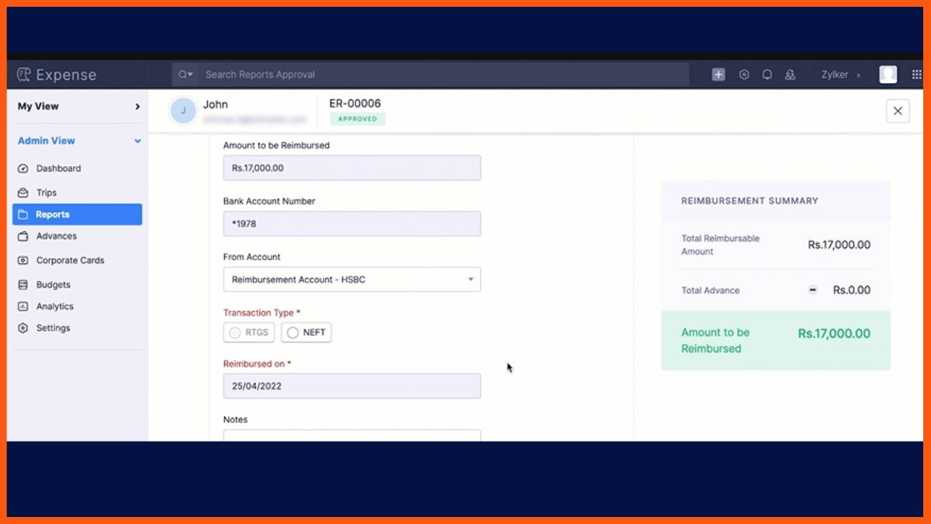Click the users icon in header

791,75
